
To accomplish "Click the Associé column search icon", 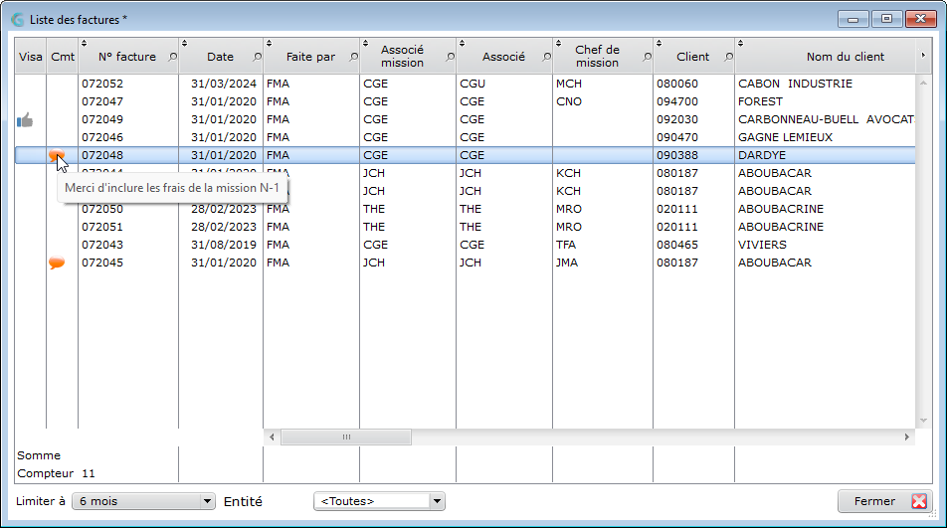I will [546, 57].
